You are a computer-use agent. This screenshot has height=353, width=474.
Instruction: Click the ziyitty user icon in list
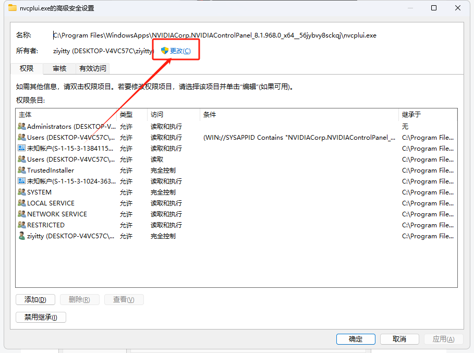[22, 236]
